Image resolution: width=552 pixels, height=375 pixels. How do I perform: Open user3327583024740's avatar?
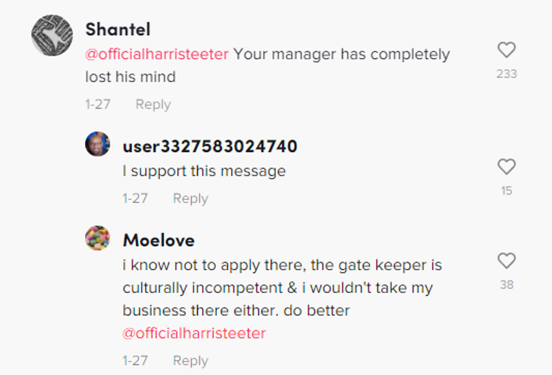point(97,144)
